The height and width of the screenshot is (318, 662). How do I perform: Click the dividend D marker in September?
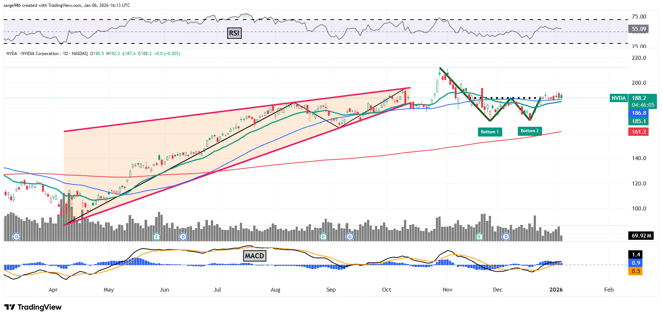coord(350,237)
